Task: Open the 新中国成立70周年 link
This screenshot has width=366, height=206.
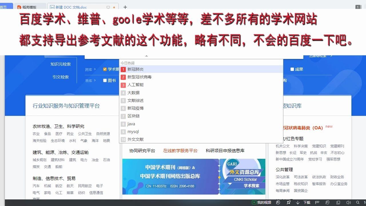Action: pyautogui.click(x=290, y=159)
